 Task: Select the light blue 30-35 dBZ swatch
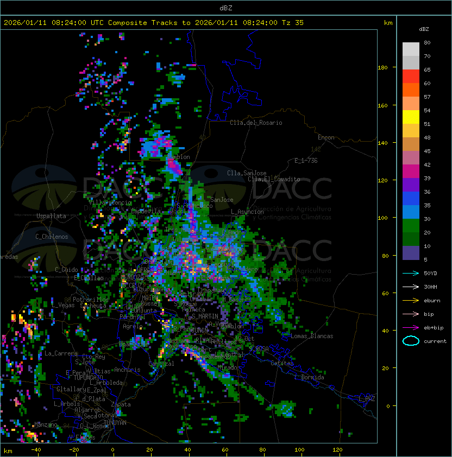[x=411, y=212]
